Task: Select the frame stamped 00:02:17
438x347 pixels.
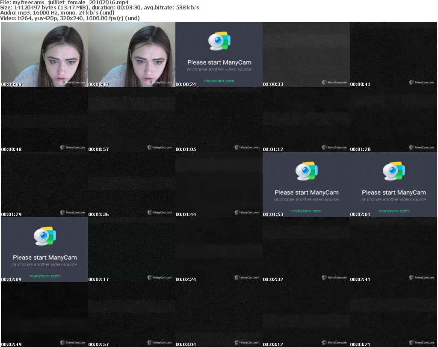Action: [x=132, y=249]
